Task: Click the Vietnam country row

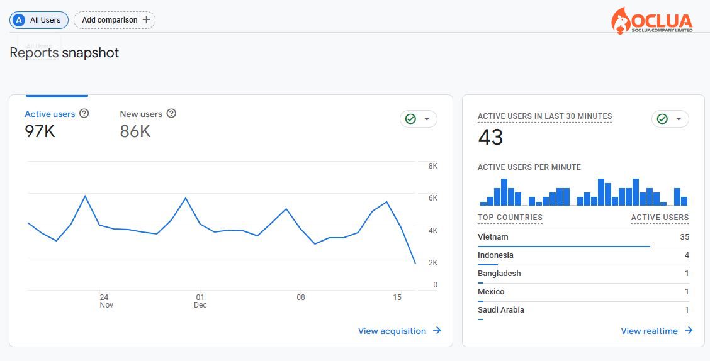Action: (583, 238)
